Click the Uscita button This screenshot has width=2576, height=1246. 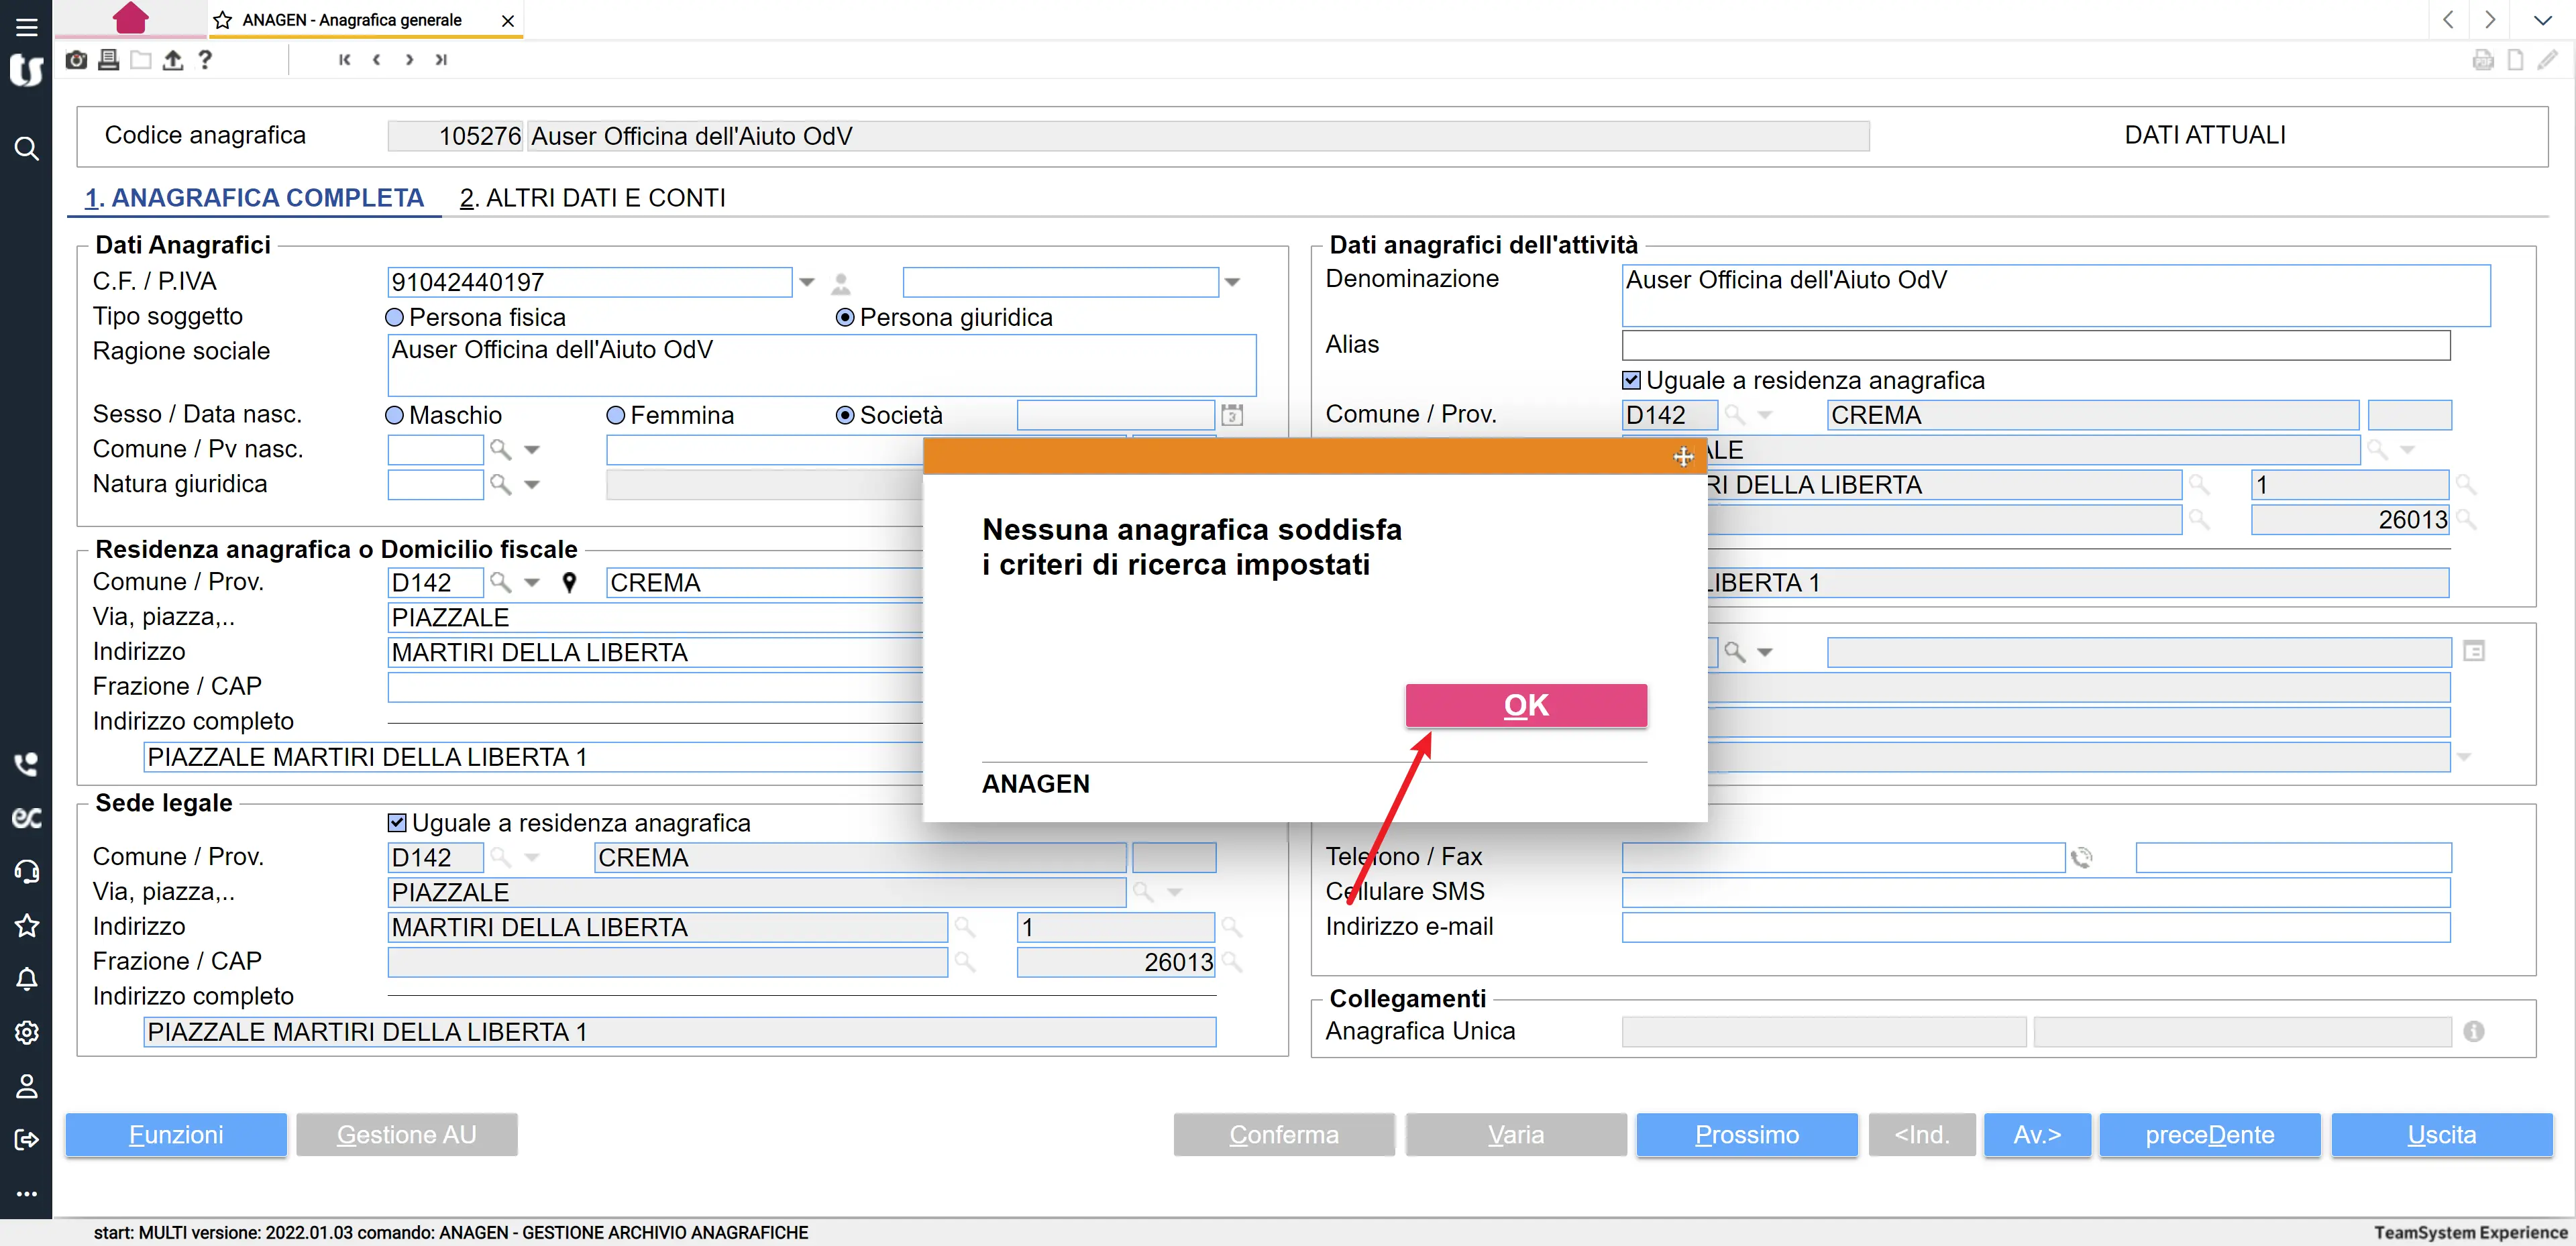[2441, 1134]
